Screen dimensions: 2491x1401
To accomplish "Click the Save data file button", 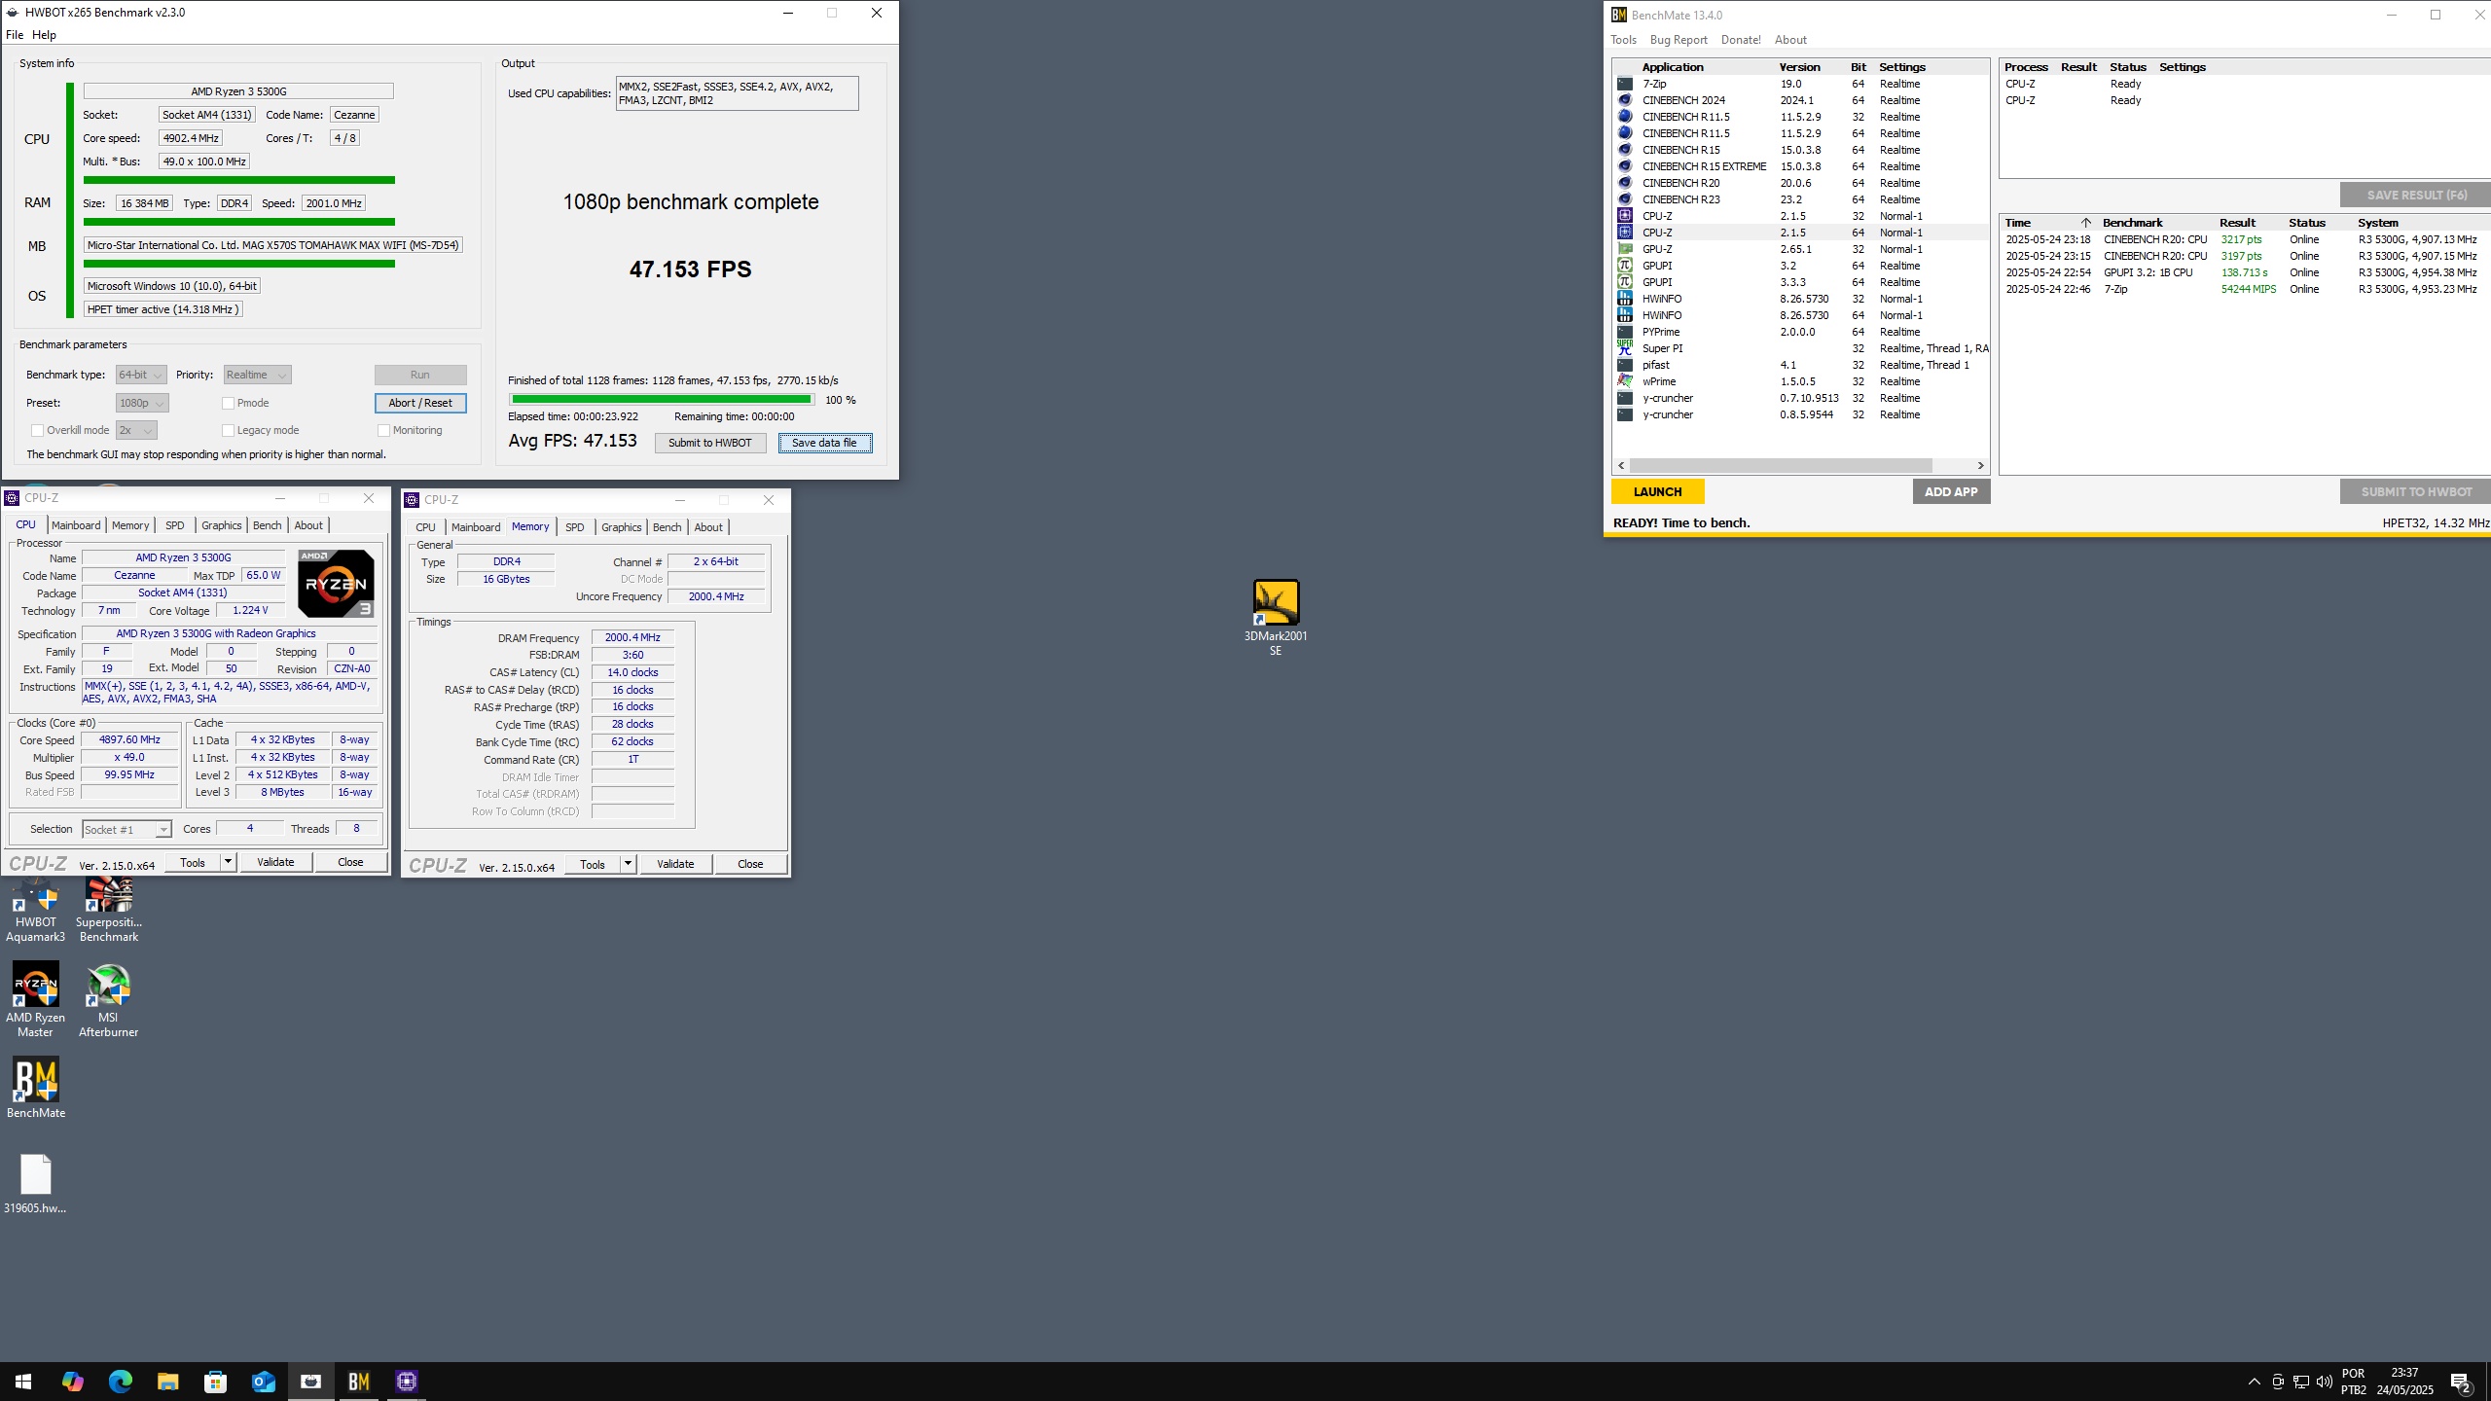I will pyautogui.click(x=825, y=443).
